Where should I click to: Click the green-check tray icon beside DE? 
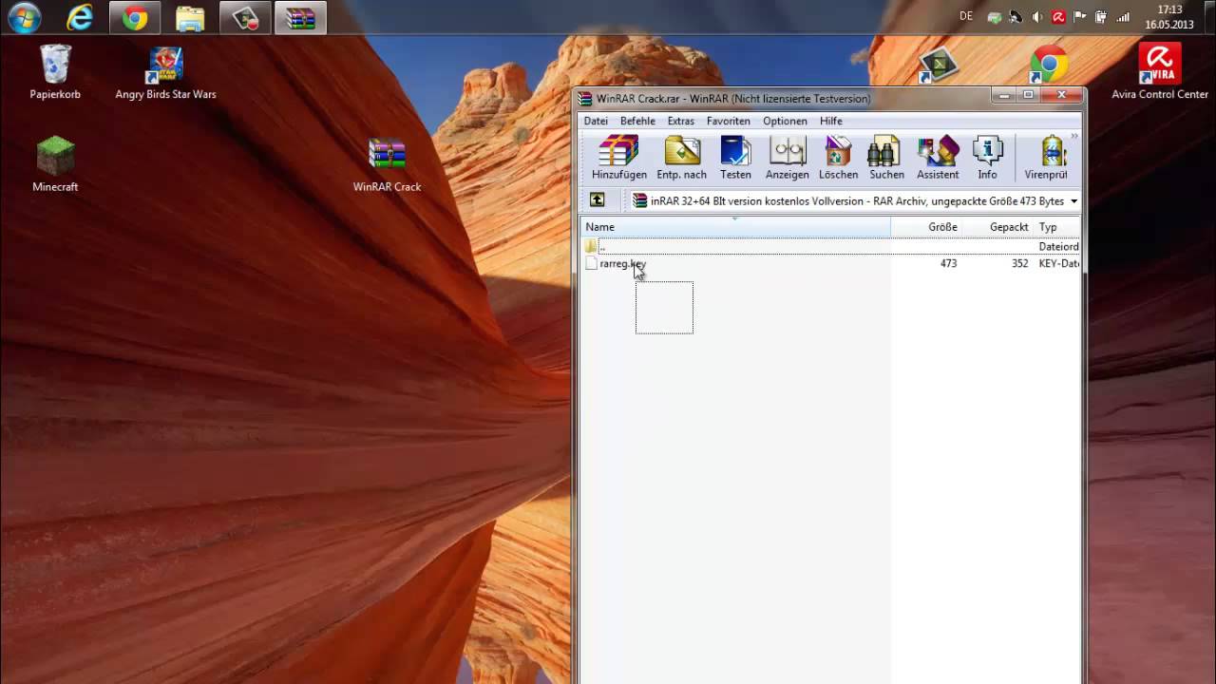(994, 17)
